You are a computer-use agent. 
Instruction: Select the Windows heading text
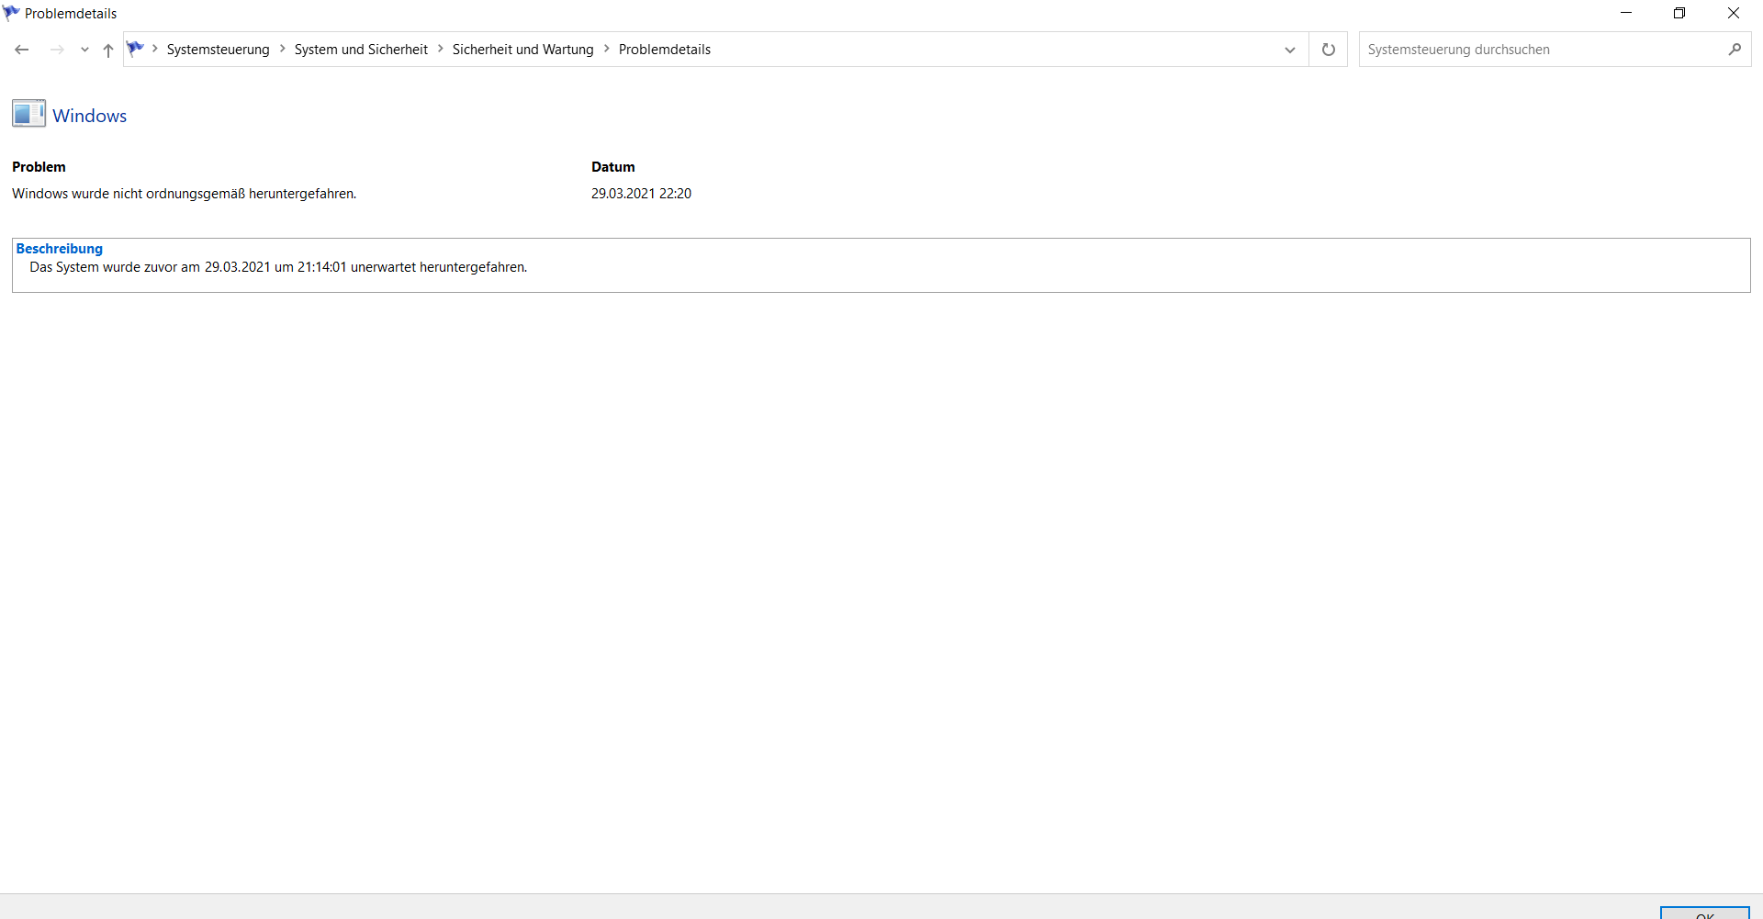coord(90,116)
